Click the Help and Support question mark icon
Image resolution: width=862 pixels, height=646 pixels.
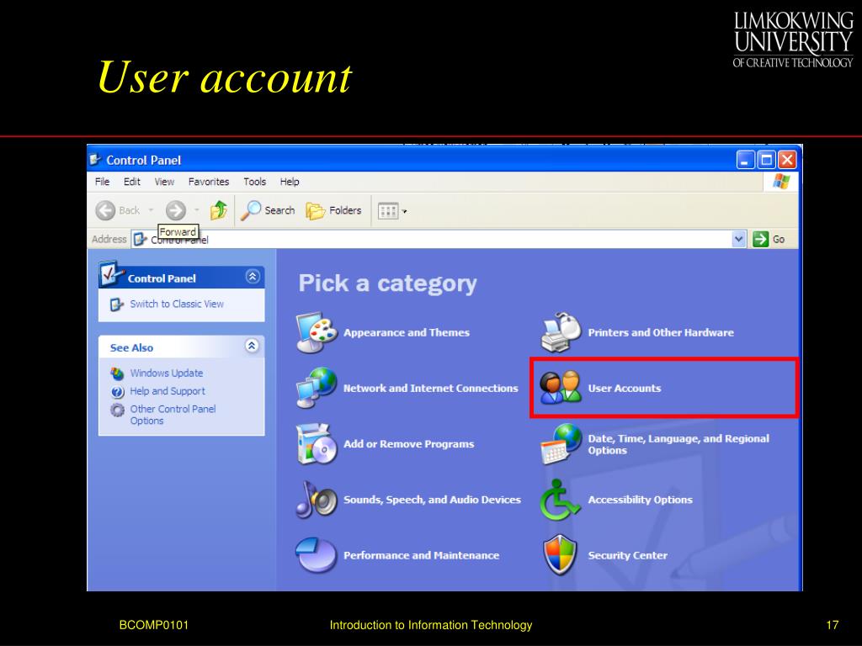click(x=117, y=392)
